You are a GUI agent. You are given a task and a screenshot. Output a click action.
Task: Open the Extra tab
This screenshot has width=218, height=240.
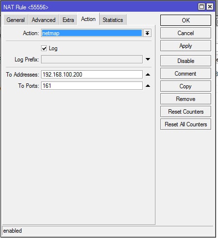click(x=68, y=20)
